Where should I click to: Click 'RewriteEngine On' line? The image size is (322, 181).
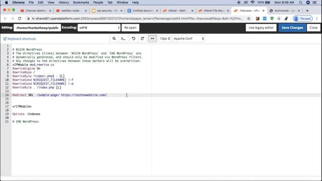[x=26, y=68]
